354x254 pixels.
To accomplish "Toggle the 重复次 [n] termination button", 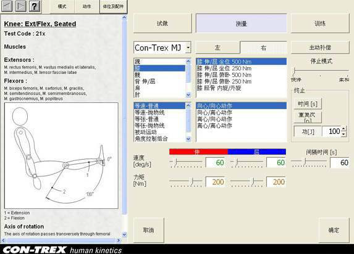I will pyautogui.click(x=308, y=117).
